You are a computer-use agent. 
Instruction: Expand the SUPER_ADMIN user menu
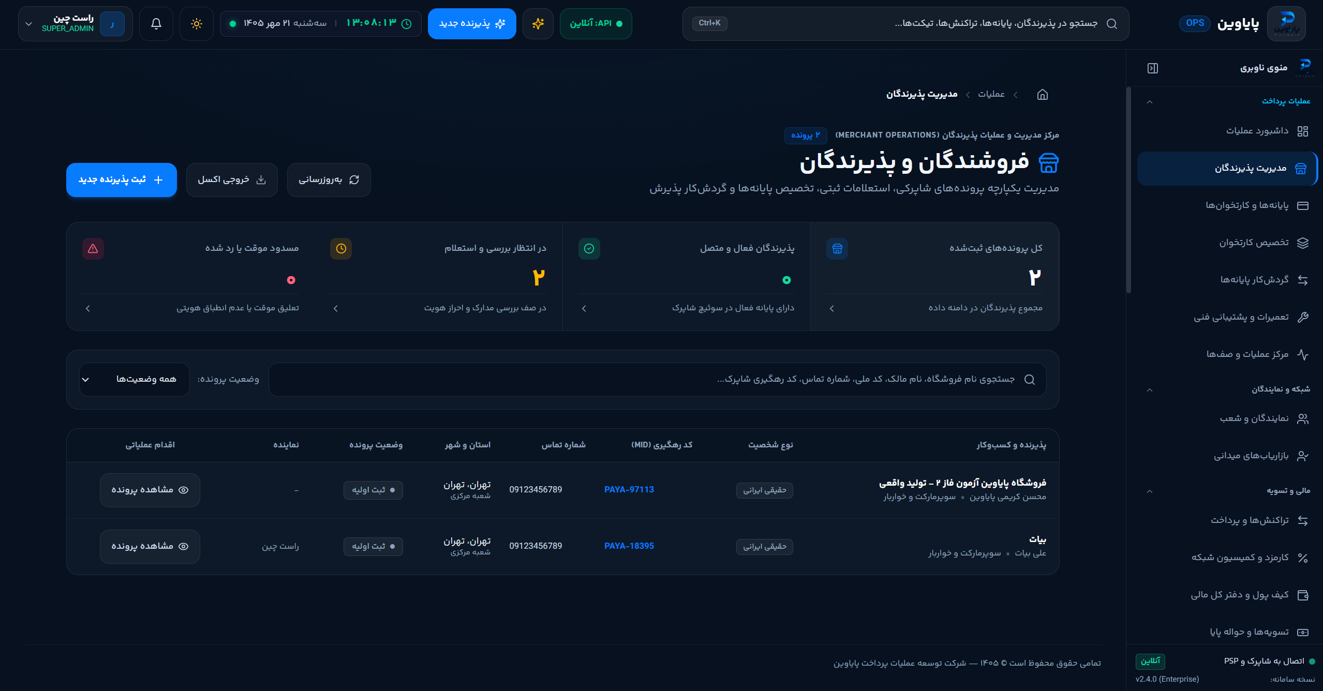pyautogui.click(x=76, y=24)
